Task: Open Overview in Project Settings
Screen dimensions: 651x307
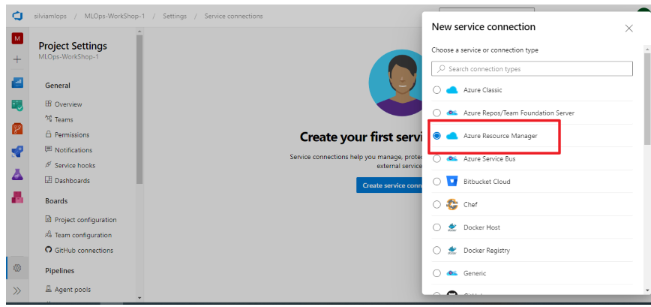Action: (68, 104)
